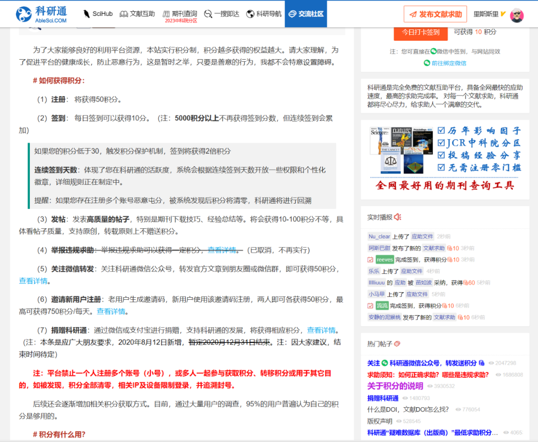Mute the 实时播报 speaker icon
This screenshot has height=442, width=538.
click(x=397, y=218)
